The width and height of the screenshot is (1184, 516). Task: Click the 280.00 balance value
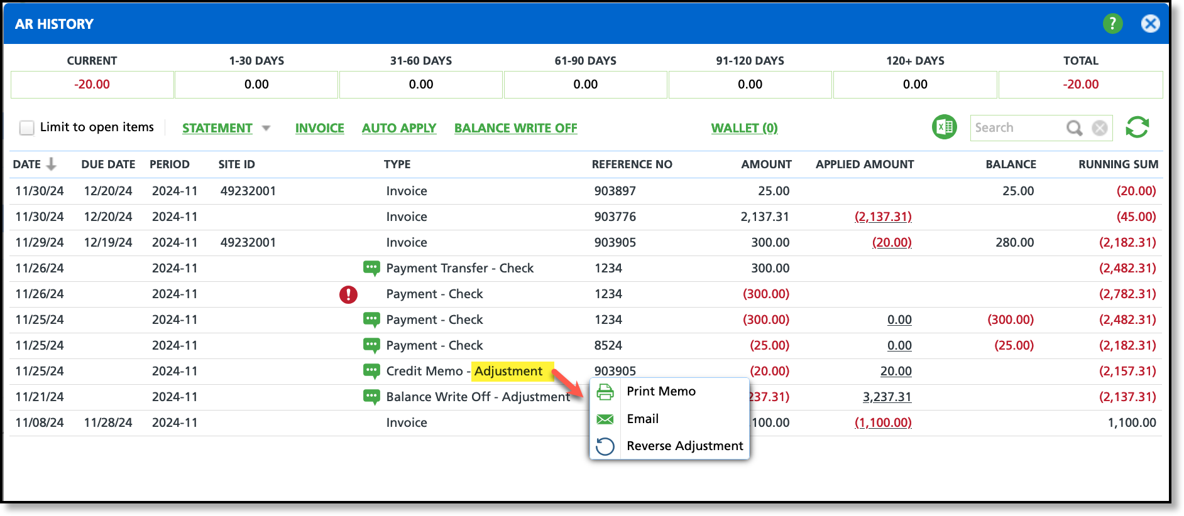point(1015,242)
